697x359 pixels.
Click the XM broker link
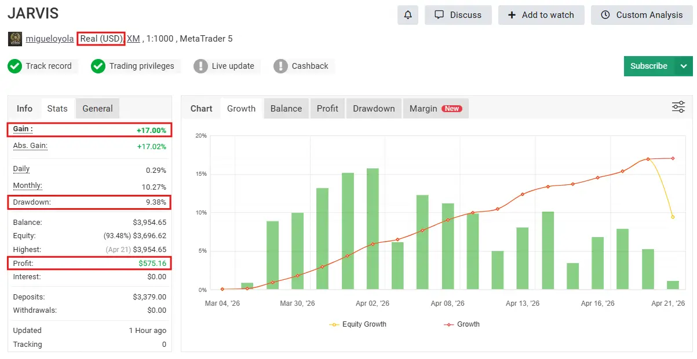[133, 39]
